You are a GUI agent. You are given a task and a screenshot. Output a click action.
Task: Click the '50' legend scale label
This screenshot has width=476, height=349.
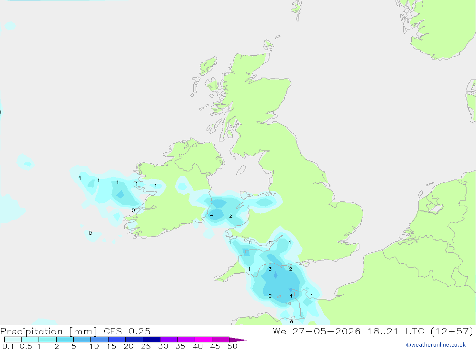232,346
